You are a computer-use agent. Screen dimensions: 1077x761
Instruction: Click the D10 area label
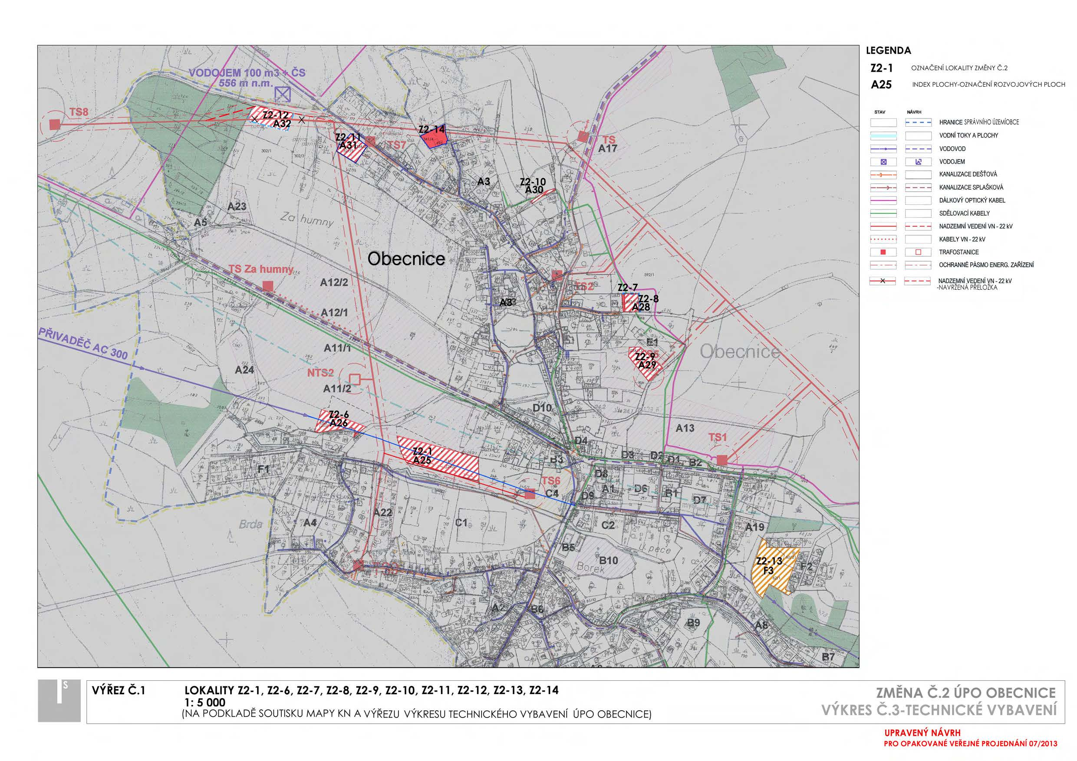click(x=542, y=407)
